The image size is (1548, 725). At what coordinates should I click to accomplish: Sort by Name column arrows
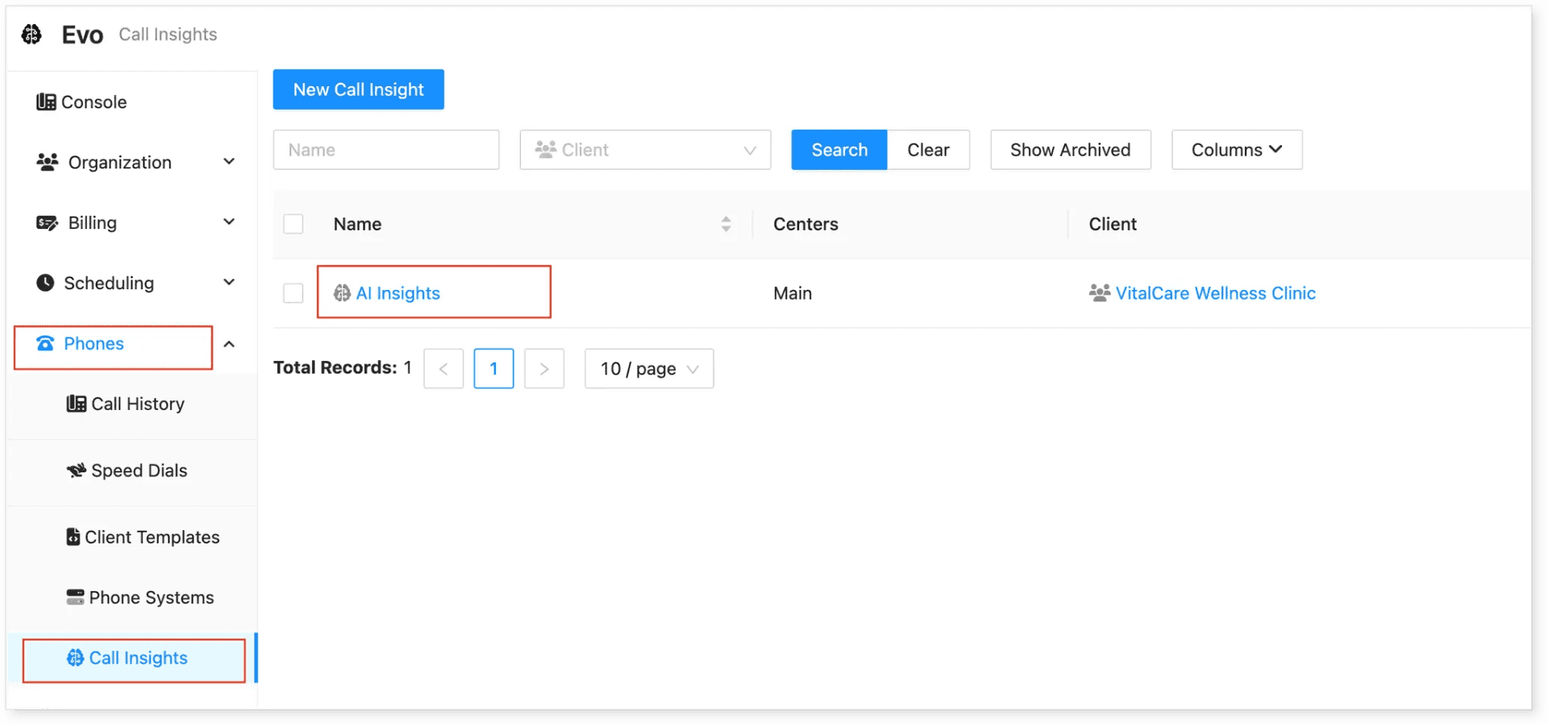click(726, 224)
